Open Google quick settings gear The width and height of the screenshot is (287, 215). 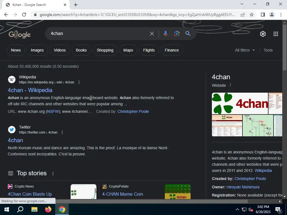[263, 34]
